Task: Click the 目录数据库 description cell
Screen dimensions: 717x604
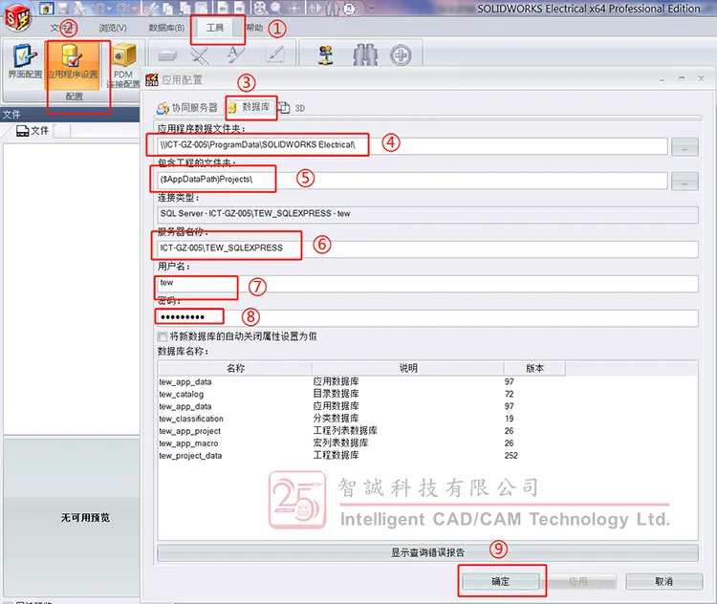Action: (337, 394)
